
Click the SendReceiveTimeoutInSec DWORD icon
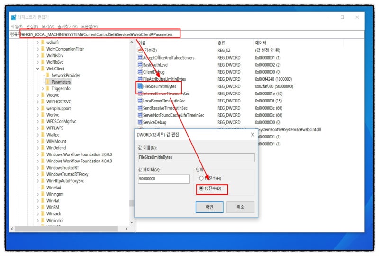click(x=140, y=108)
